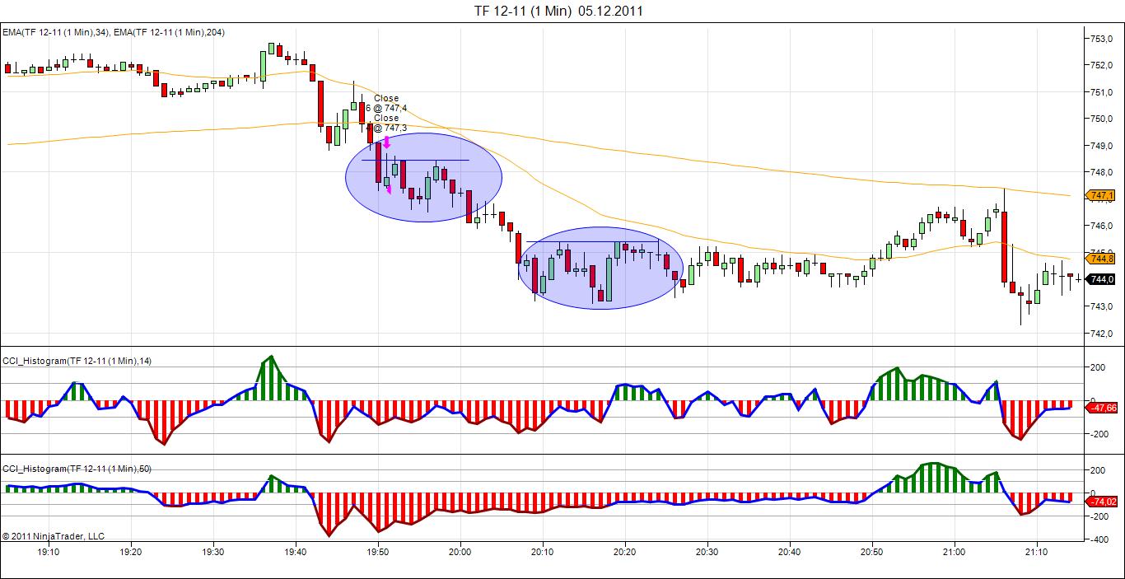Click the 742,0 price axis label

1102,334
